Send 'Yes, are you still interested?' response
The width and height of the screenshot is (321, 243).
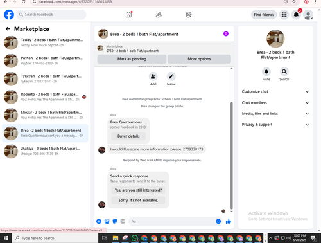(x=138, y=190)
